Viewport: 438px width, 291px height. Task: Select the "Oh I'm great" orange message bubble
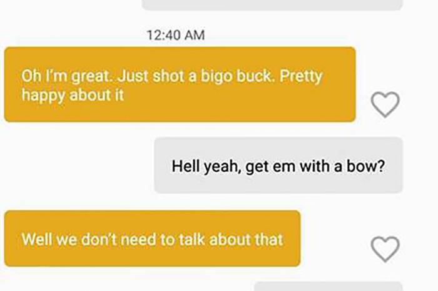[180, 84]
